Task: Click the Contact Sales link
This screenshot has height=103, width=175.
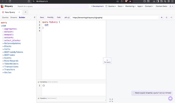Action: (162, 6)
